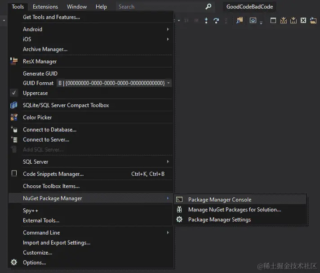Click the Connect to Database label

[49, 130]
